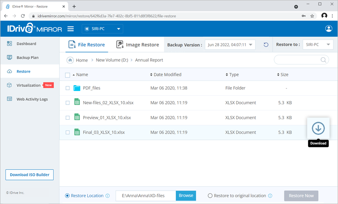Close the IDrive Mirror - Restore browser tab
This screenshot has height=204, width=338.
(x=64, y=6)
